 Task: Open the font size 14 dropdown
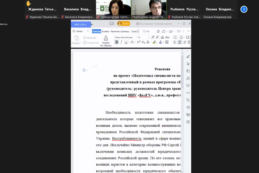[x=143, y=37]
